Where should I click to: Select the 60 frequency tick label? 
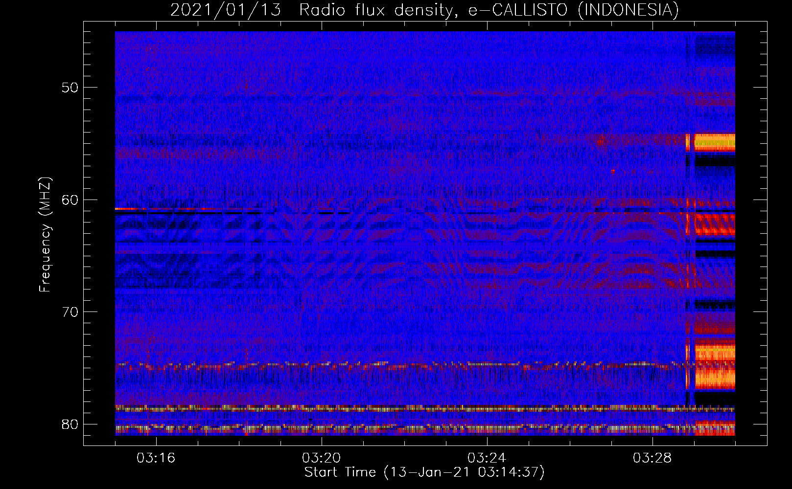pyautogui.click(x=70, y=200)
